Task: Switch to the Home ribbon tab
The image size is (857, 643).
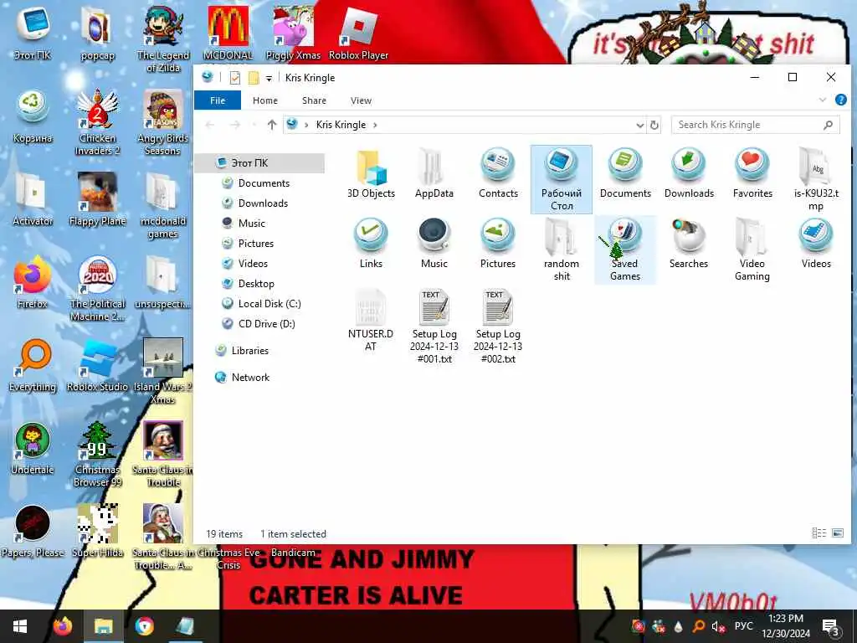Action: (265, 100)
